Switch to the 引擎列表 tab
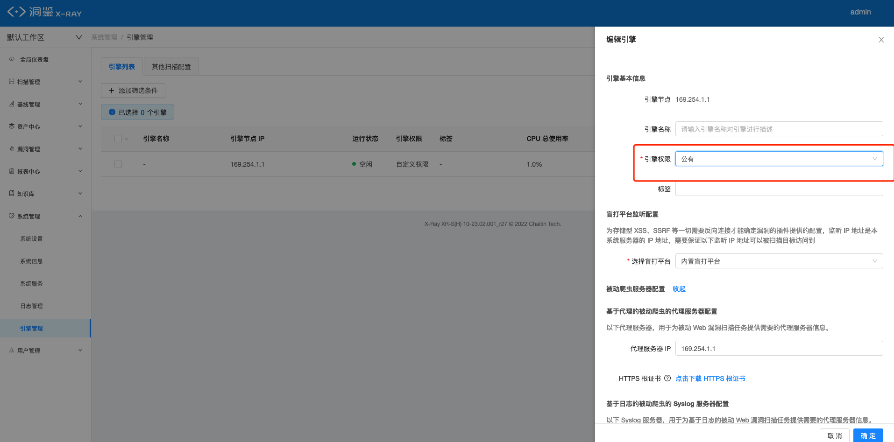894x442 pixels. click(122, 67)
